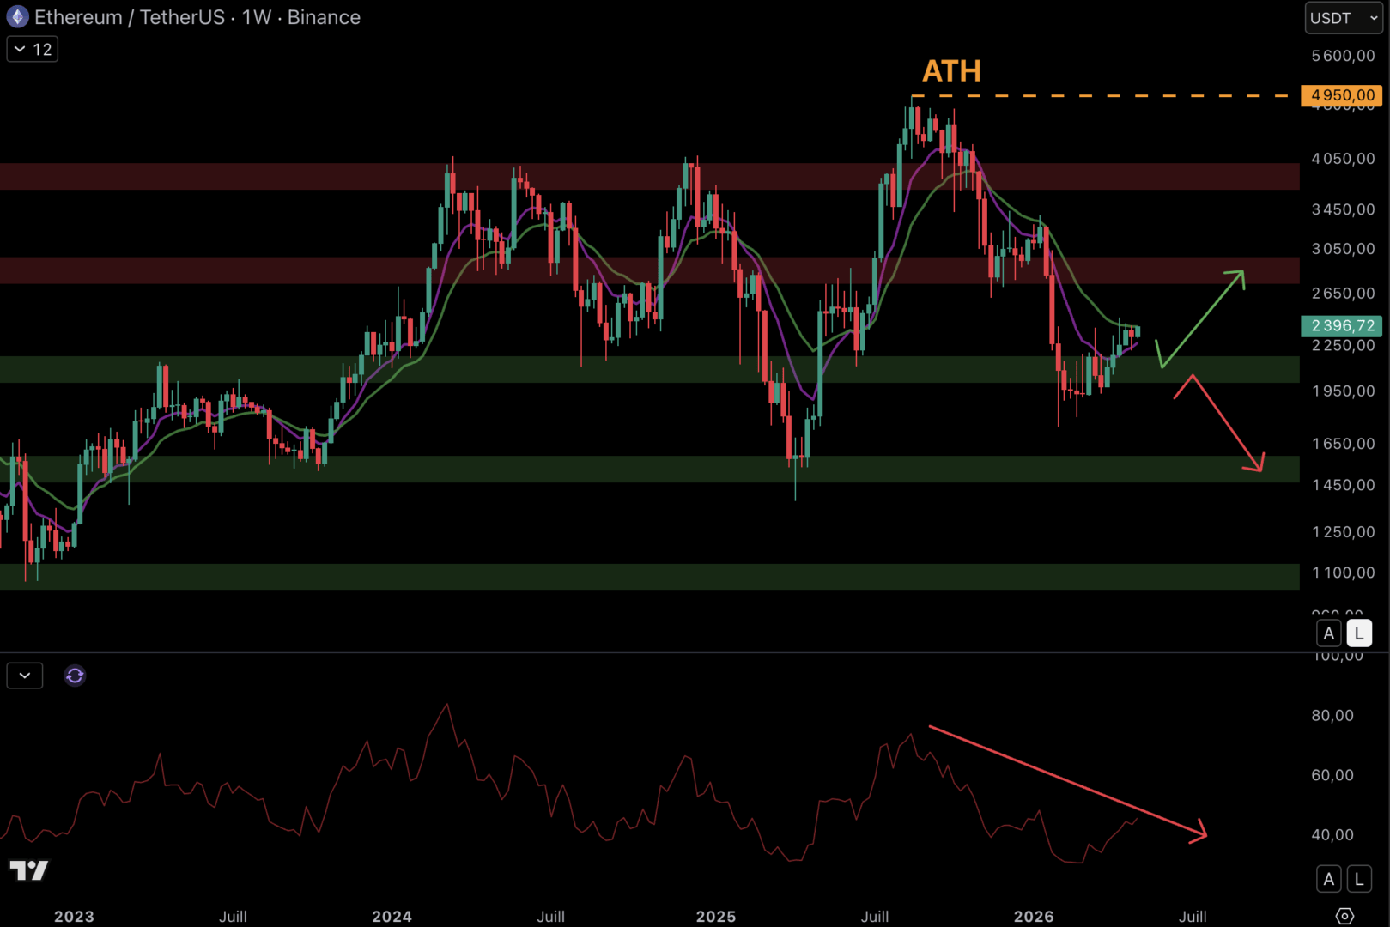Click the 1 100,00 price axis label

coord(1343,573)
